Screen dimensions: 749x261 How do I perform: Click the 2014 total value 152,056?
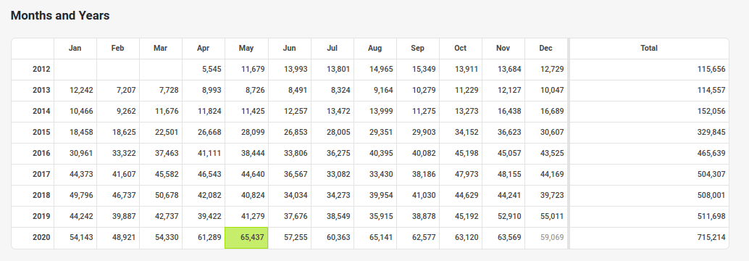pyautogui.click(x=711, y=112)
